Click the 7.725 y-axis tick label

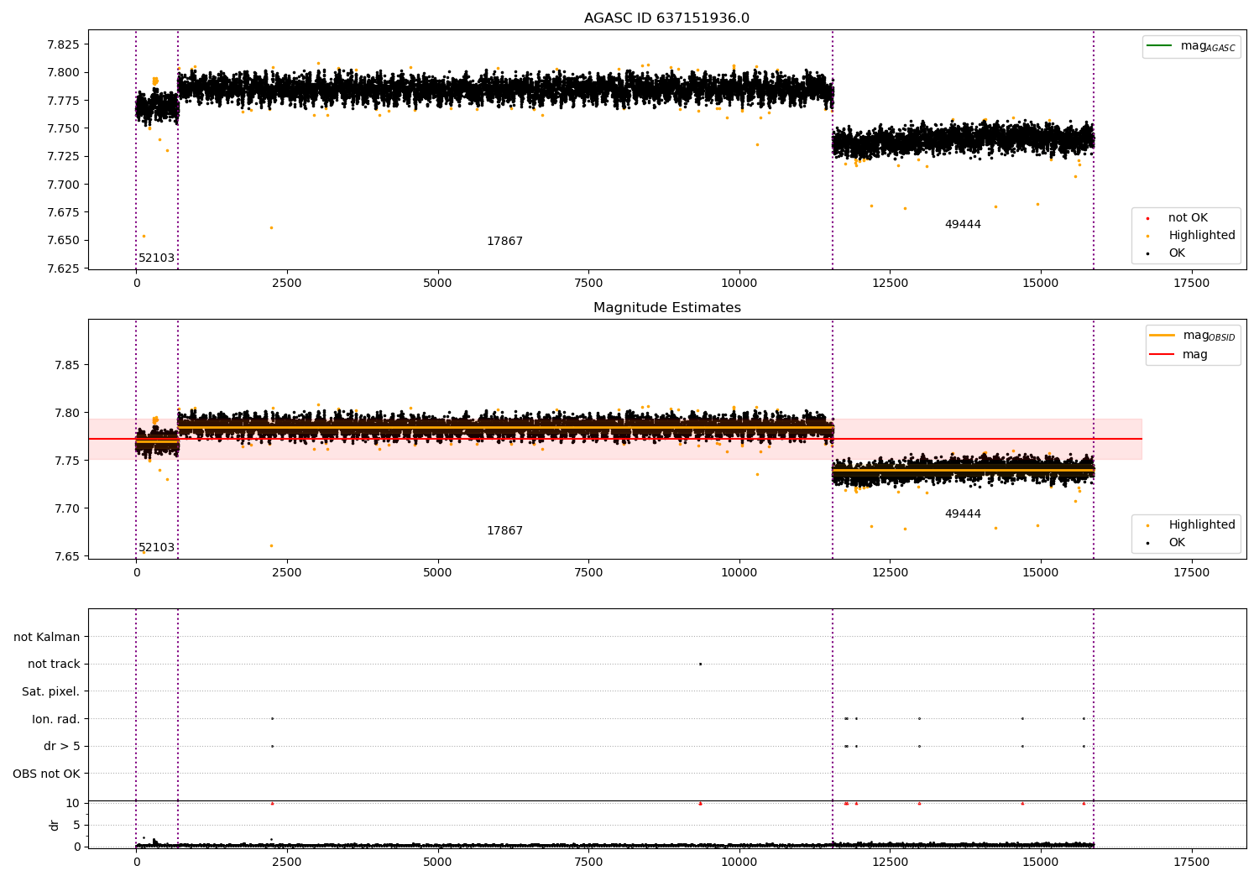point(63,157)
